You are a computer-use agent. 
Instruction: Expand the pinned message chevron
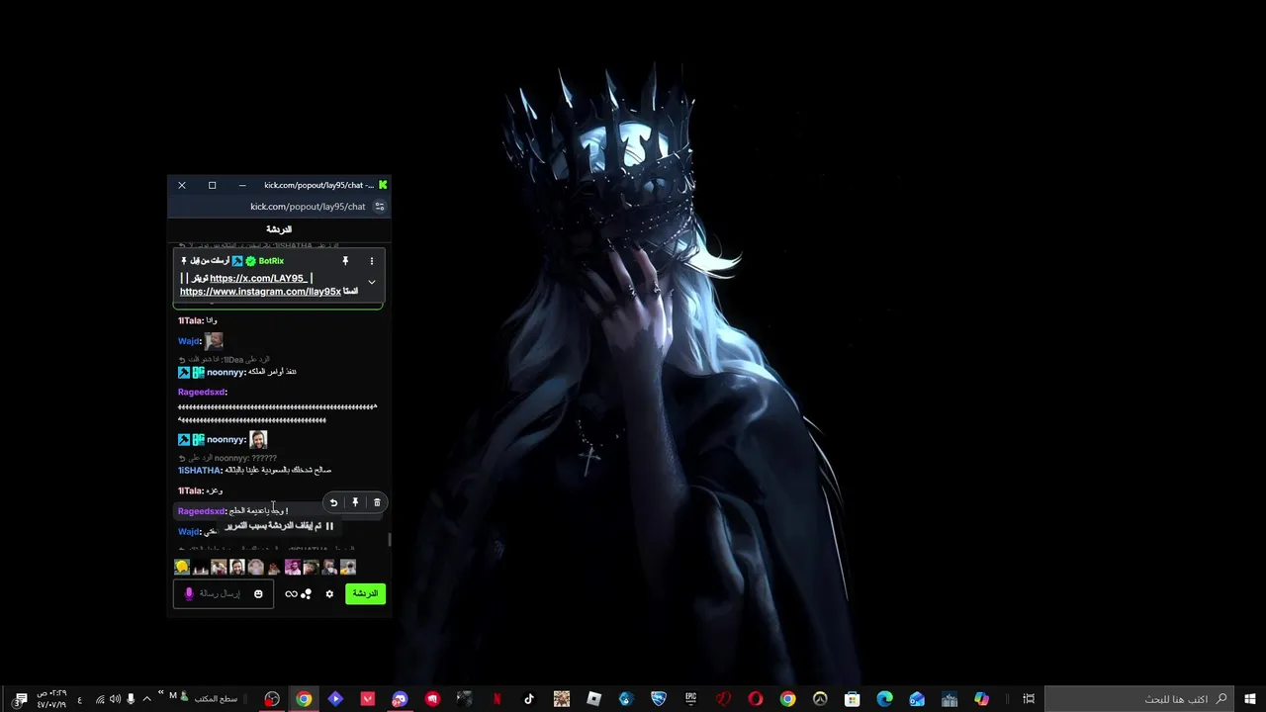[x=372, y=282]
